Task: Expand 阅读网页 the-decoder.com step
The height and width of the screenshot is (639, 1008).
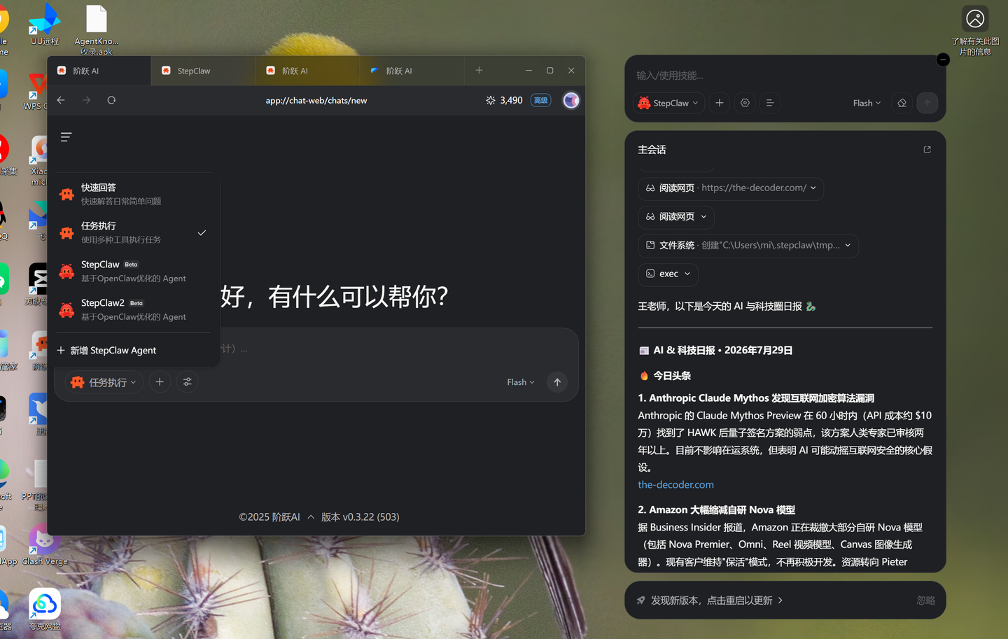Action: [x=731, y=188]
